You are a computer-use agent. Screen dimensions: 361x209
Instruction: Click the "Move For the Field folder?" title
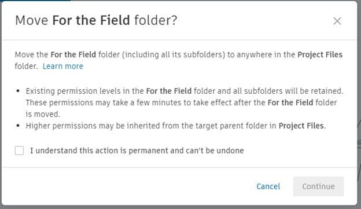(96, 20)
